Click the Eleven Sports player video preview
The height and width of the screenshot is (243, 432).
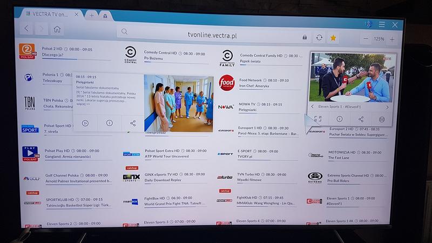click(x=352, y=77)
